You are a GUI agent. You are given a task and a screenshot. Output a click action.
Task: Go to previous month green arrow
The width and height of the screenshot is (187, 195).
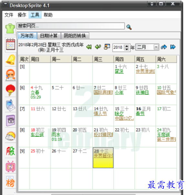point(98,47)
